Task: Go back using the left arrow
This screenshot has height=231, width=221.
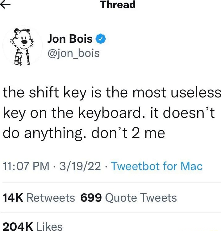Action: 5,5
